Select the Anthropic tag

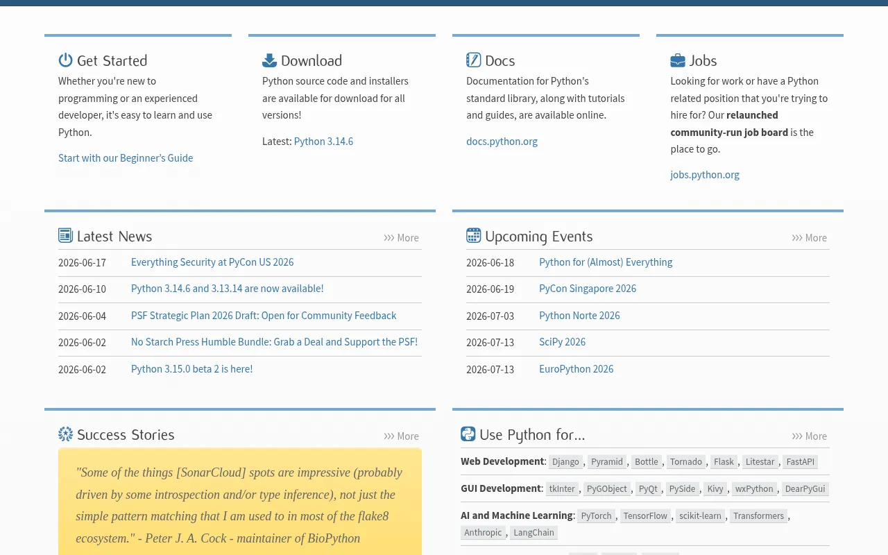coord(483,533)
